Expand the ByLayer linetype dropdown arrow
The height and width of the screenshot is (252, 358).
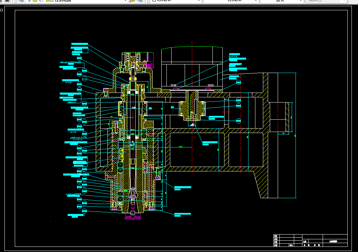[x=256, y=1]
